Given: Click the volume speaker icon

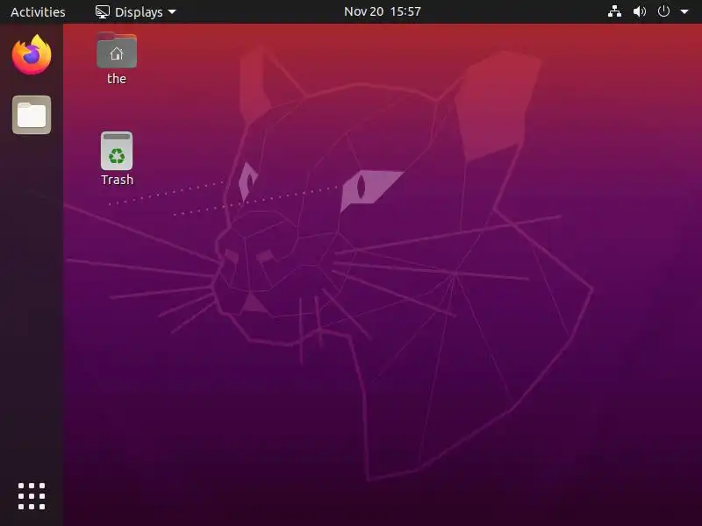Looking at the screenshot, I should pos(640,11).
